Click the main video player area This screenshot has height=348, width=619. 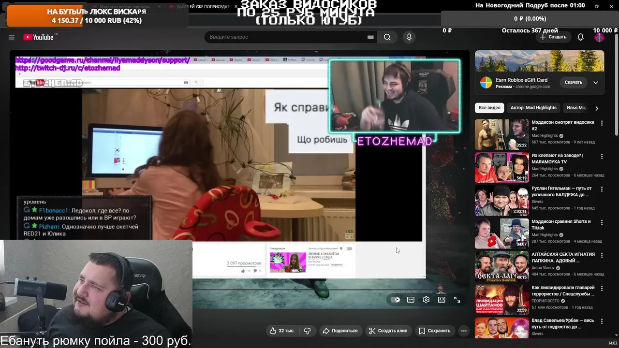239,179
